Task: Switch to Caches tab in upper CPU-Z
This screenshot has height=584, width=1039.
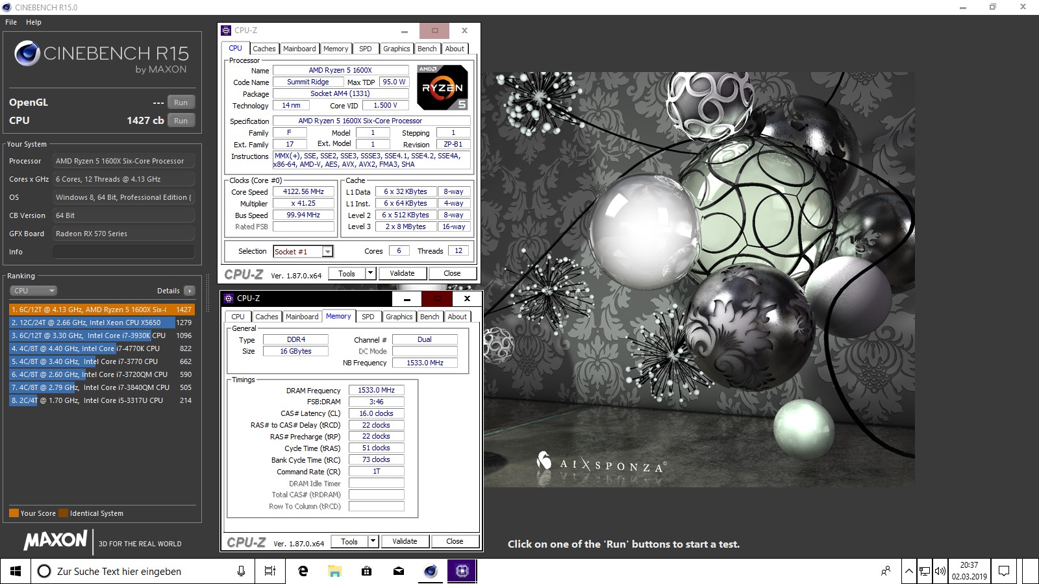Action: (x=264, y=49)
